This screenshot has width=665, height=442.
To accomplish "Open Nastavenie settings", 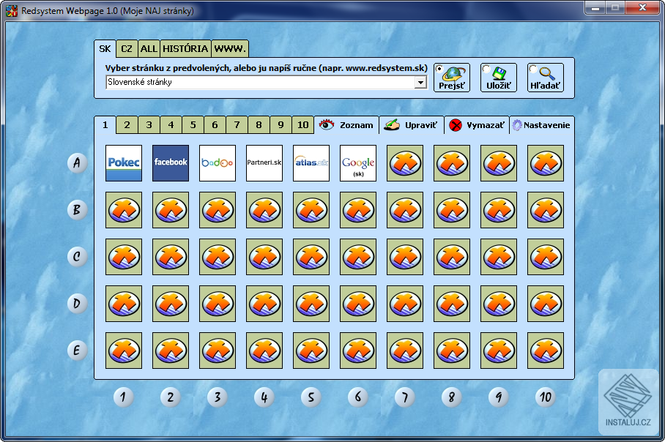I will [x=542, y=124].
